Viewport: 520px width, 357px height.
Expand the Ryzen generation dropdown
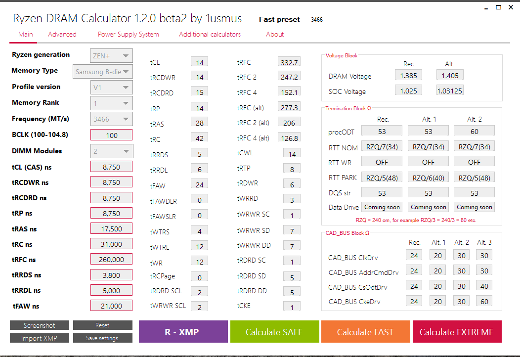pos(111,56)
